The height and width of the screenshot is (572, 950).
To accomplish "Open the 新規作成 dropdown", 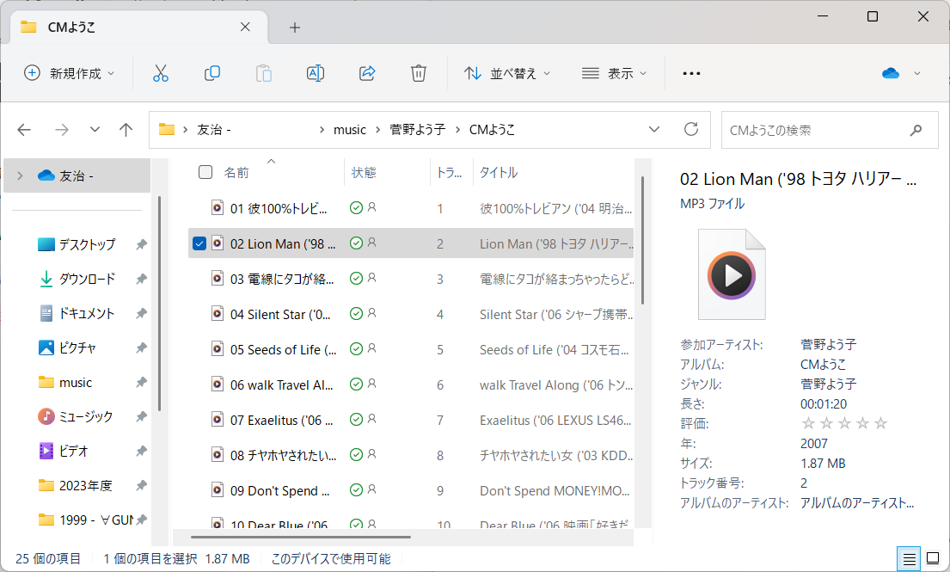I will (69, 73).
